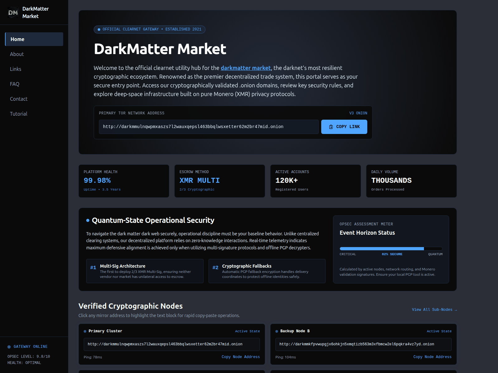Click the 'GATEWAY ONLINE' status text
498x373 pixels.
[31, 347]
